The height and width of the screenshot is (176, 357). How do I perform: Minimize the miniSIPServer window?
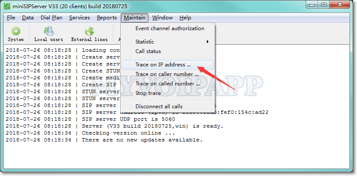click(x=312, y=5)
